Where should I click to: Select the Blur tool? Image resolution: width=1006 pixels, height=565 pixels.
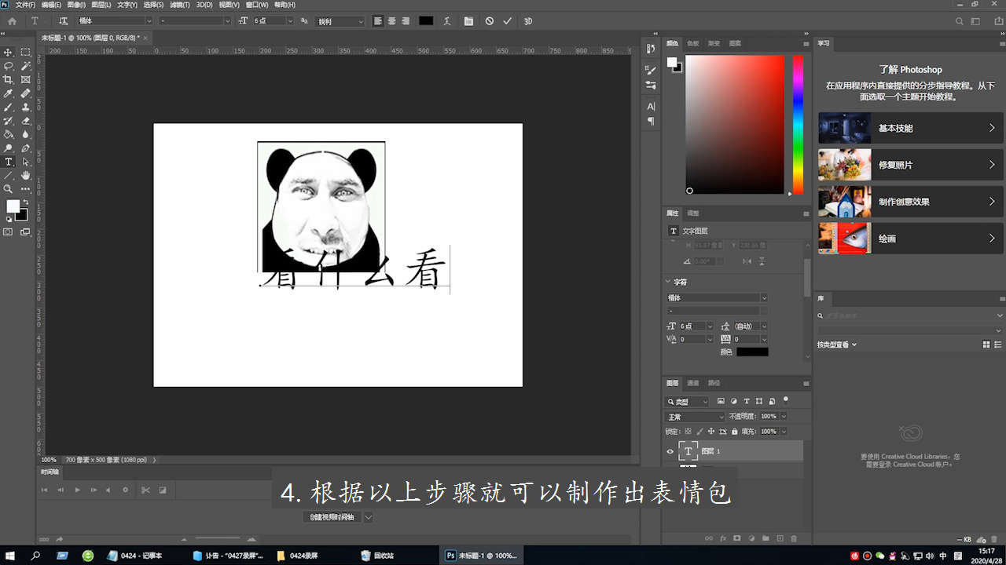(26, 134)
